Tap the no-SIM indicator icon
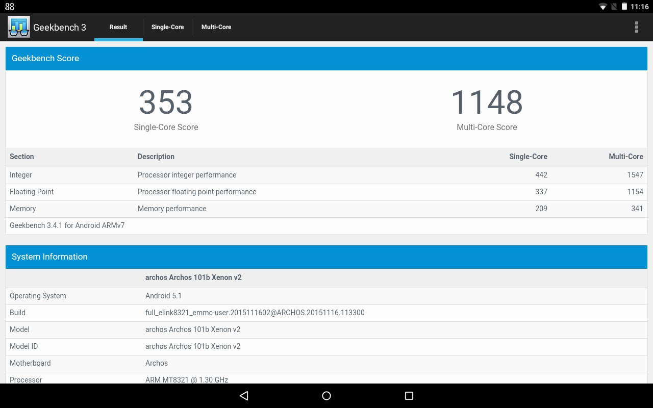653x408 pixels. pyautogui.click(x=614, y=7)
